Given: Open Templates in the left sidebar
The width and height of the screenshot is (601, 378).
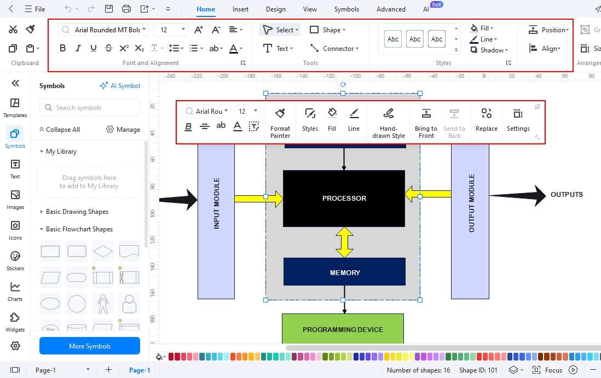Looking at the screenshot, I should click(15, 108).
